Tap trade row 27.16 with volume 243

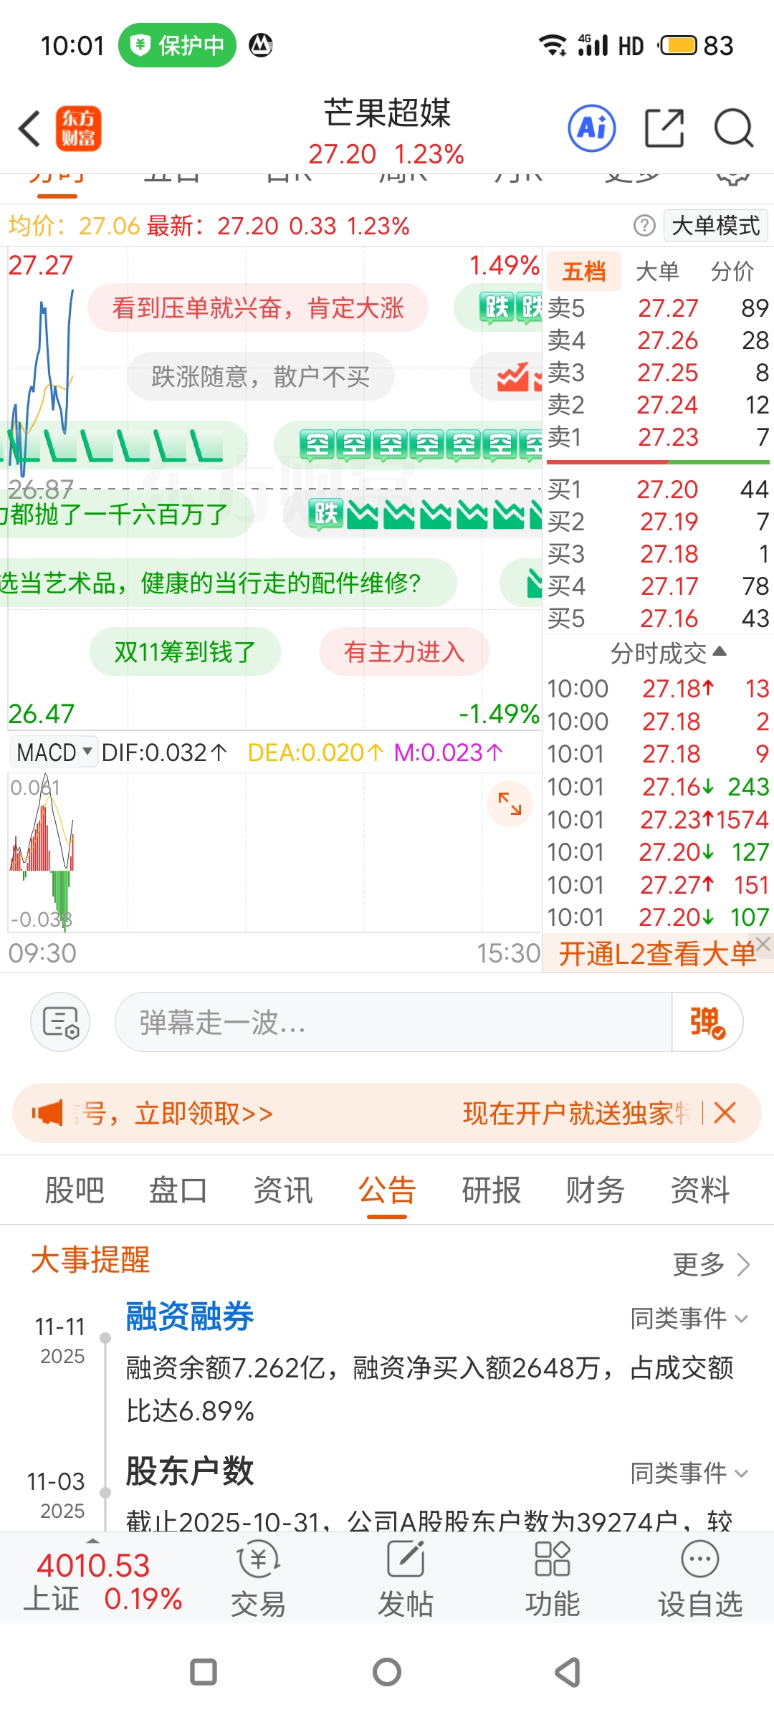(658, 787)
